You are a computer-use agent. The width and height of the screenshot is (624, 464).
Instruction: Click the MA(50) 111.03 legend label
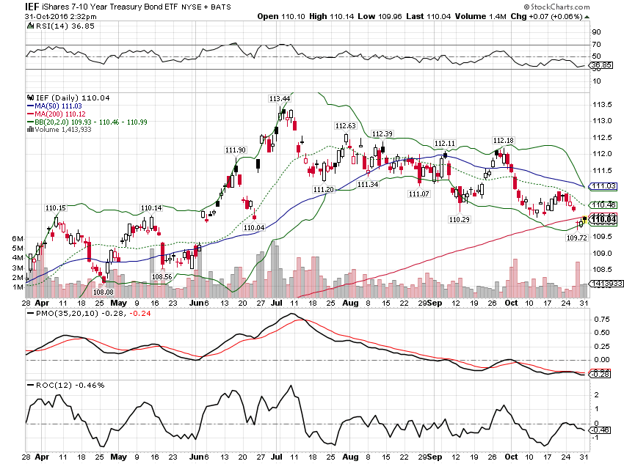(x=58, y=106)
